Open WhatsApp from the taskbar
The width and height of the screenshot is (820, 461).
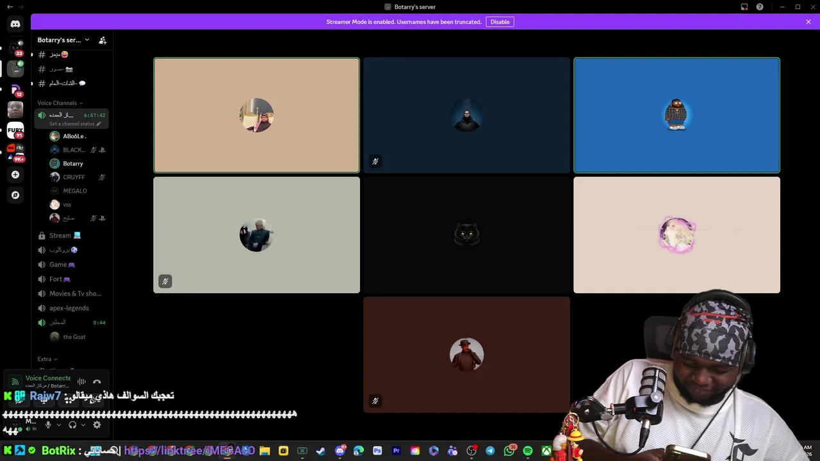click(509, 451)
